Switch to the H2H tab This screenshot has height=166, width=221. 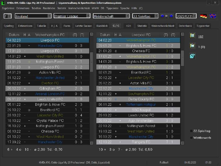point(128,26)
